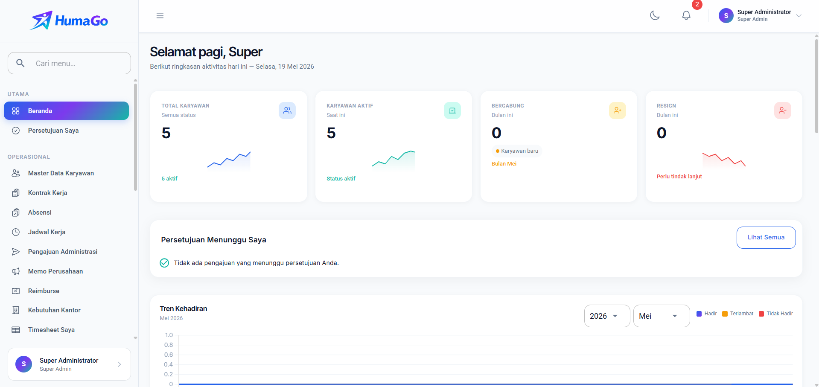This screenshot has height=387, width=819.
Task: Click the Tren Kehadiran title
Action: (184, 309)
